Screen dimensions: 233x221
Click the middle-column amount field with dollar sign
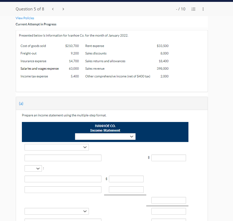point(126,179)
